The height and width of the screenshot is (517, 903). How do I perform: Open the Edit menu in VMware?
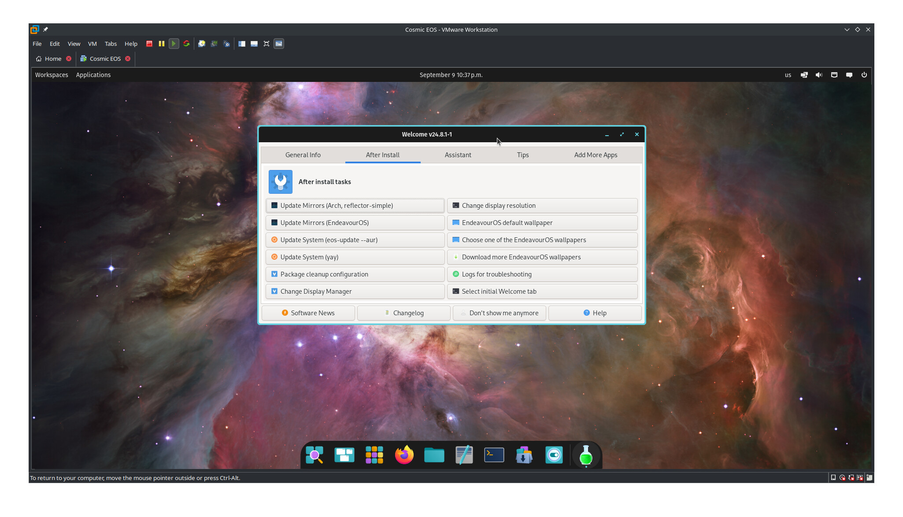pos(55,44)
